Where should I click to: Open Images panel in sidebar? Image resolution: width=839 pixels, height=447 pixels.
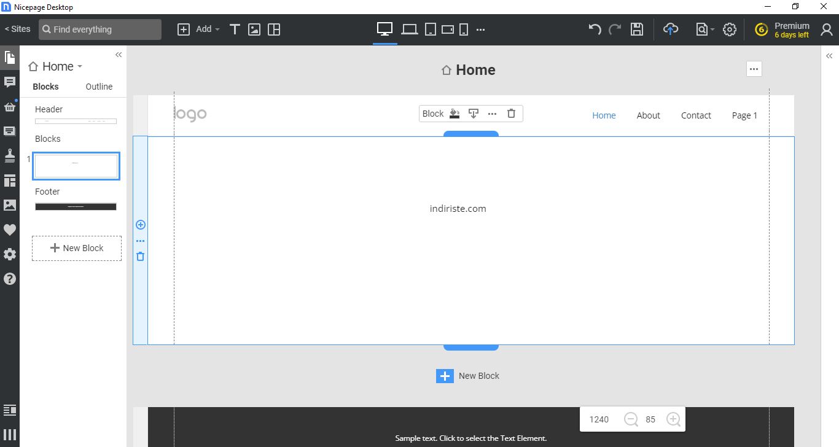pyautogui.click(x=10, y=205)
